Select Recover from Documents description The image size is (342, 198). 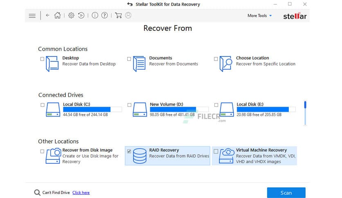tap(173, 64)
